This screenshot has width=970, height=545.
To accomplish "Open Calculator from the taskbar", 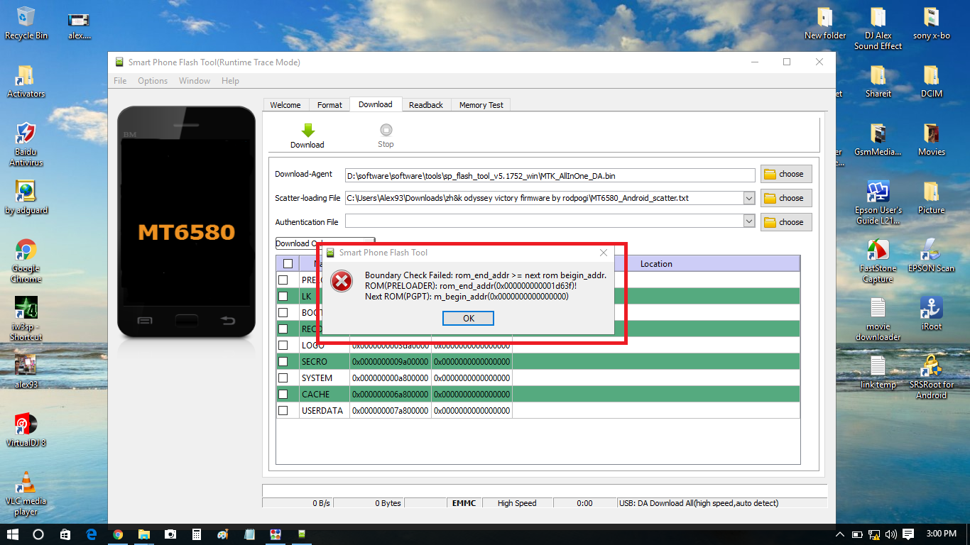I will click(x=197, y=534).
